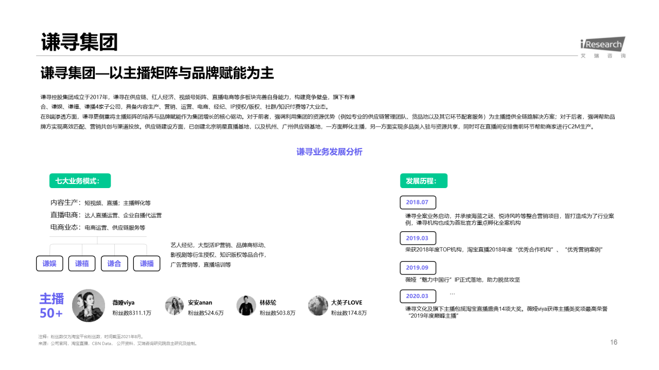Image resolution: width=659 pixels, height=370 pixels.
Task: Click 粉丝数174.8万 text
Action: (349, 313)
